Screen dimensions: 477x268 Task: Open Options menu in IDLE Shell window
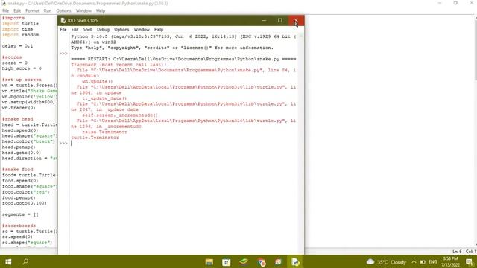(x=121, y=30)
